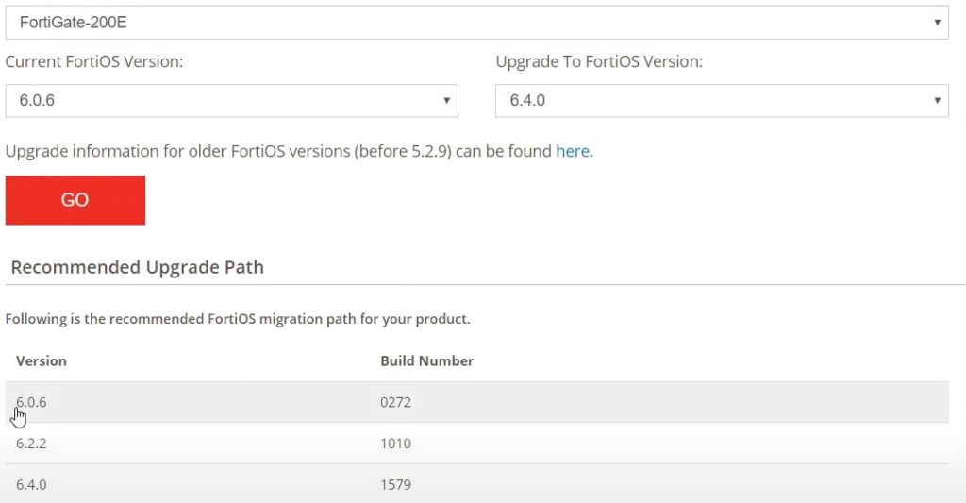Open the FortiGate-200E product dropdown

point(476,23)
